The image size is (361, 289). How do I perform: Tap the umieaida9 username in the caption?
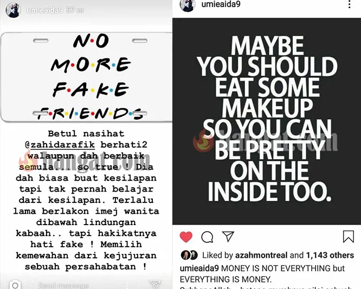[199, 268]
